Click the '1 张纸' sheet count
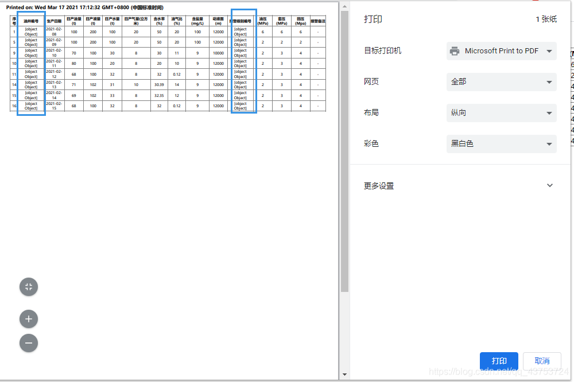 (546, 20)
